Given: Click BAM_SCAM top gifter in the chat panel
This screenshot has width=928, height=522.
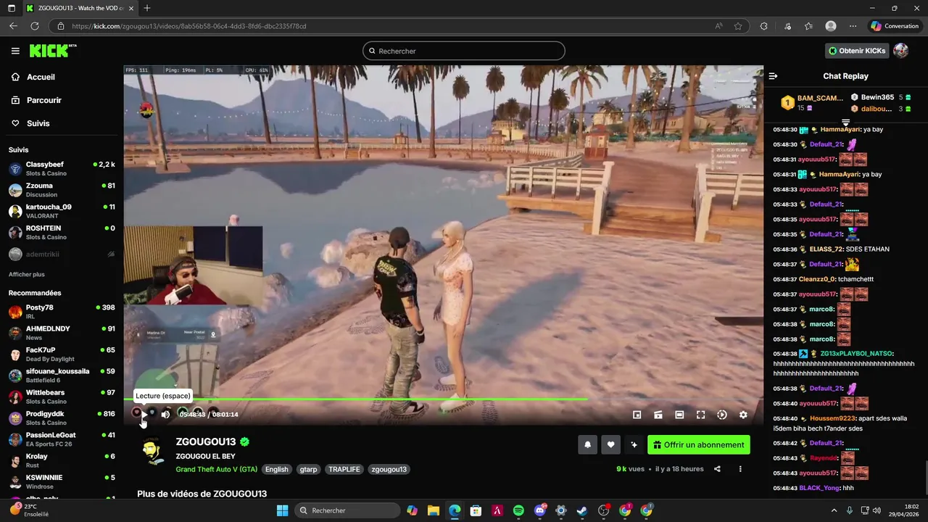Looking at the screenshot, I should (x=820, y=99).
